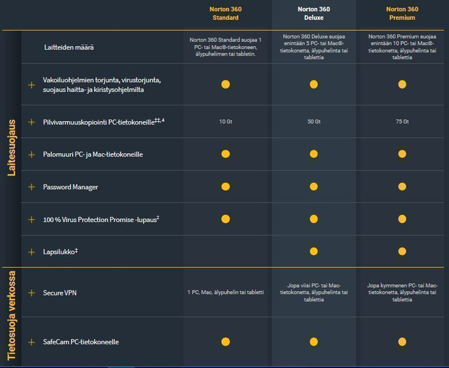Viewport: 449px width, 368px height.
Task: Click the Lapsilukko feature label
Action: (x=61, y=252)
